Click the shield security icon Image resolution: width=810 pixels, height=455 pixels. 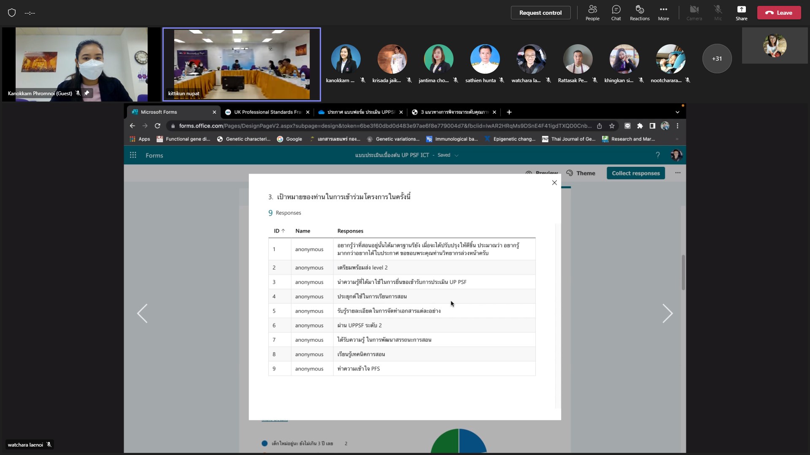click(x=12, y=13)
